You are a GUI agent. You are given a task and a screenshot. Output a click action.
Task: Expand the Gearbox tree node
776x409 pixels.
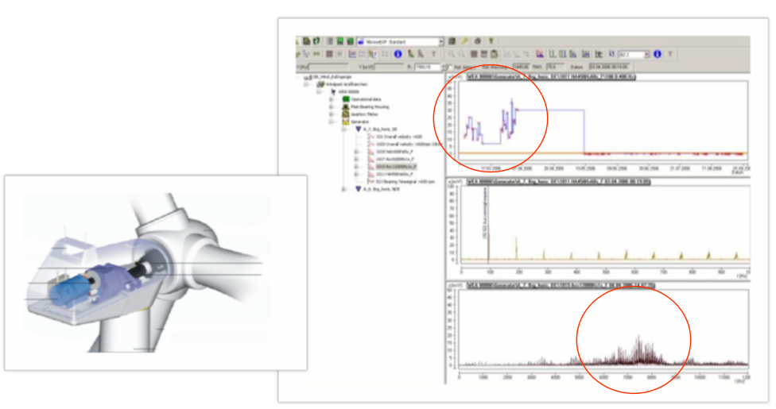point(332,114)
